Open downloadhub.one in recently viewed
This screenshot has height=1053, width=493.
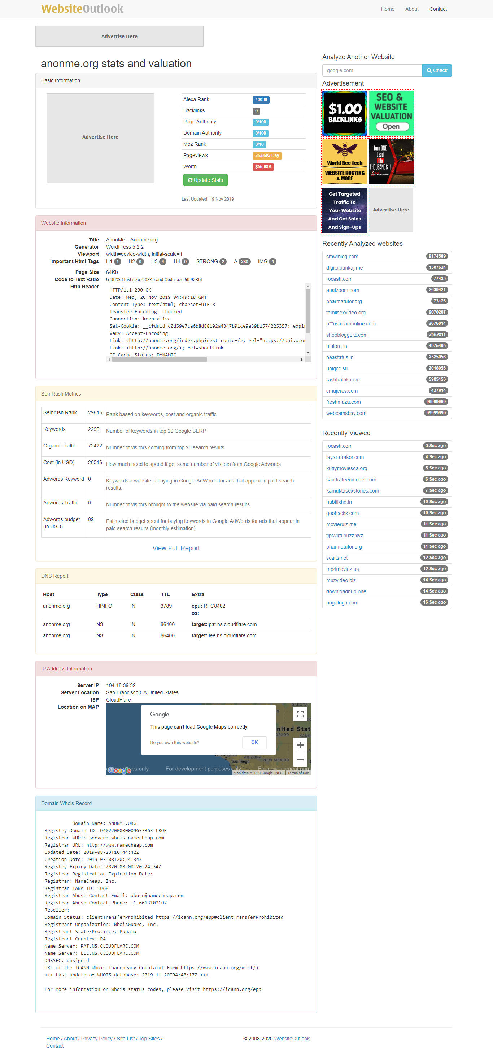pyautogui.click(x=346, y=591)
